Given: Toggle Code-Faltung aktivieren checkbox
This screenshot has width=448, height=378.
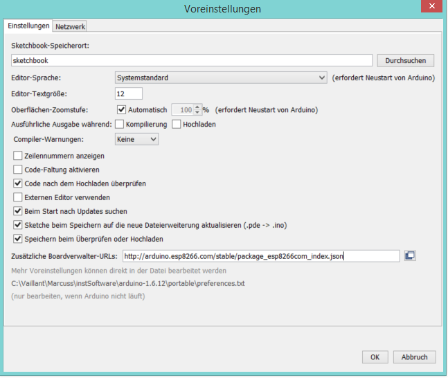Looking at the screenshot, I should 18,170.
